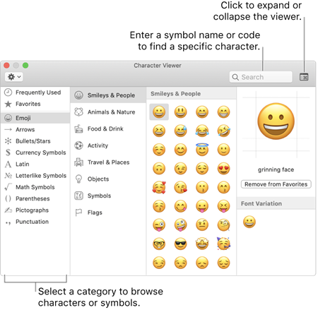Pick the heart-eyes emoji

tap(223, 169)
